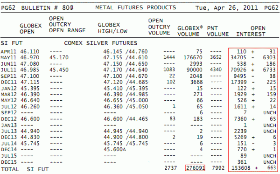Click the DEC13 open interest 5269

click(x=240, y=137)
